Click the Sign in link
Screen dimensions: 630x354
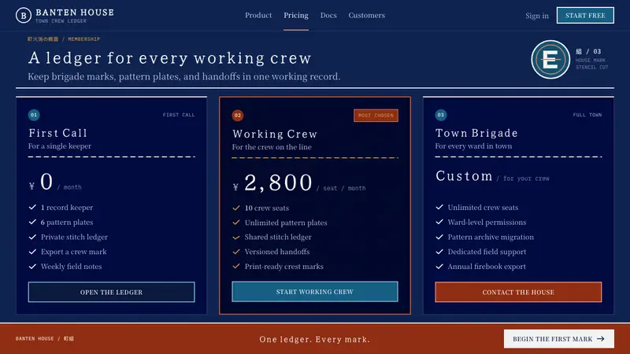tap(537, 16)
